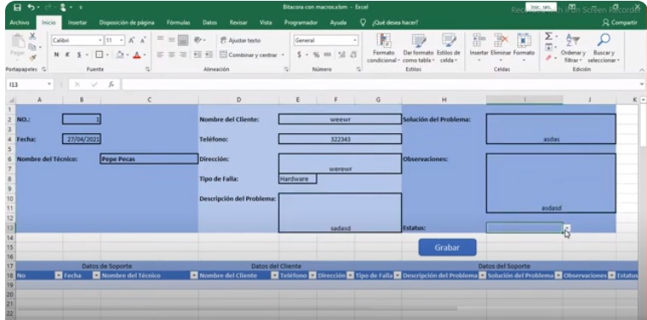The width and height of the screenshot is (647, 320).
Task: Open the Calibri font name dropdown
Action: [100, 40]
